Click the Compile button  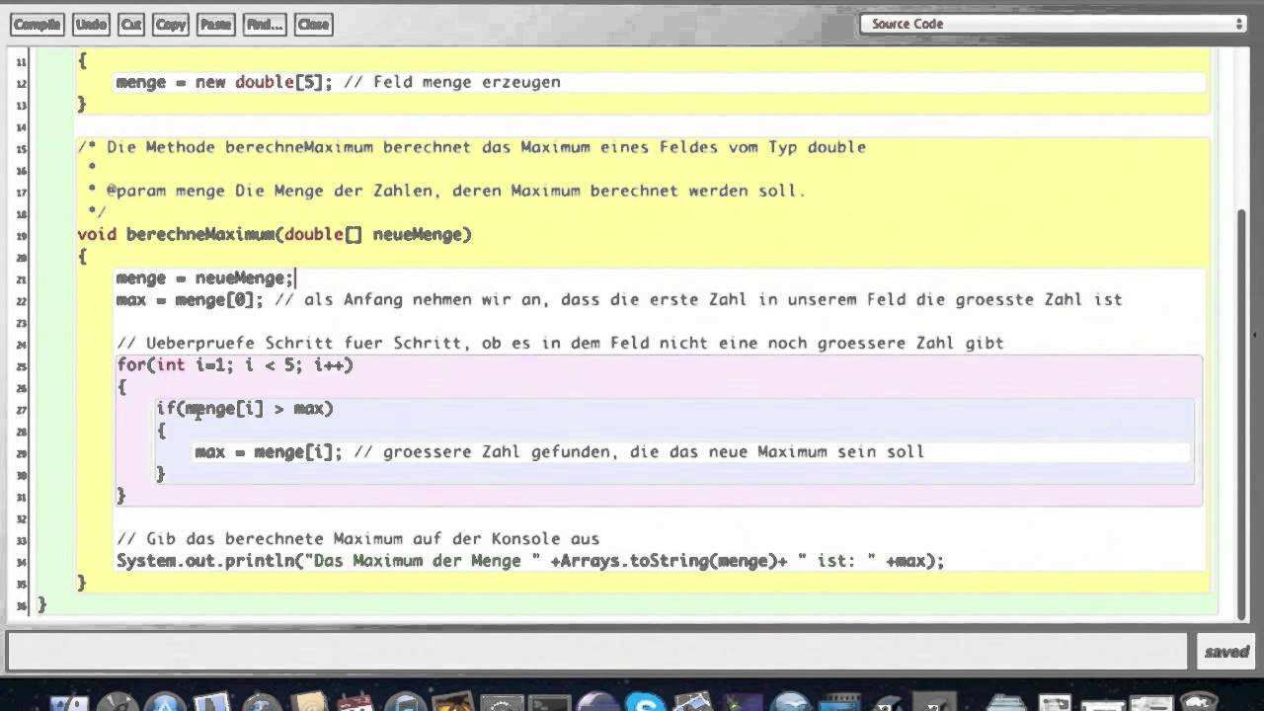click(x=37, y=25)
